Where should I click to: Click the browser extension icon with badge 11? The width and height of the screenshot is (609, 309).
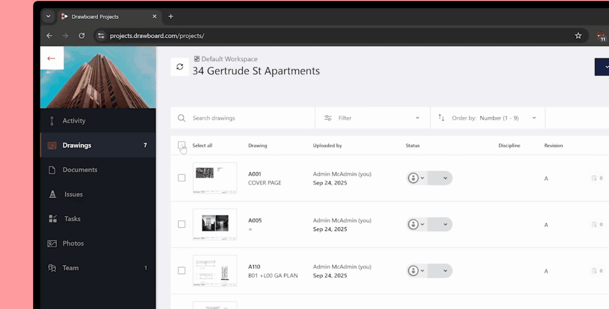601,36
